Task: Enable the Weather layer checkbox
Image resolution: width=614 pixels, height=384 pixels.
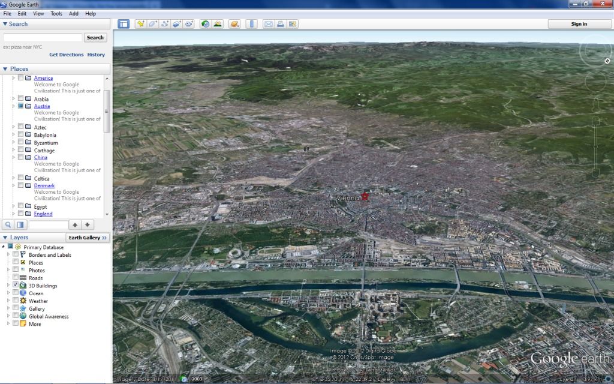Action: [x=16, y=300]
